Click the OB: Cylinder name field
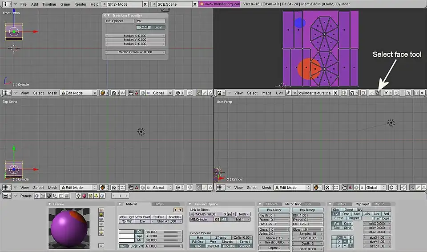427x252 pixels. coord(119,21)
